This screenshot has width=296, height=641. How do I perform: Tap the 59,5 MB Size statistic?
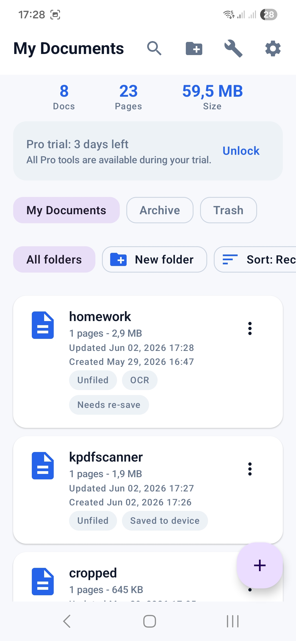tap(212, 97)
